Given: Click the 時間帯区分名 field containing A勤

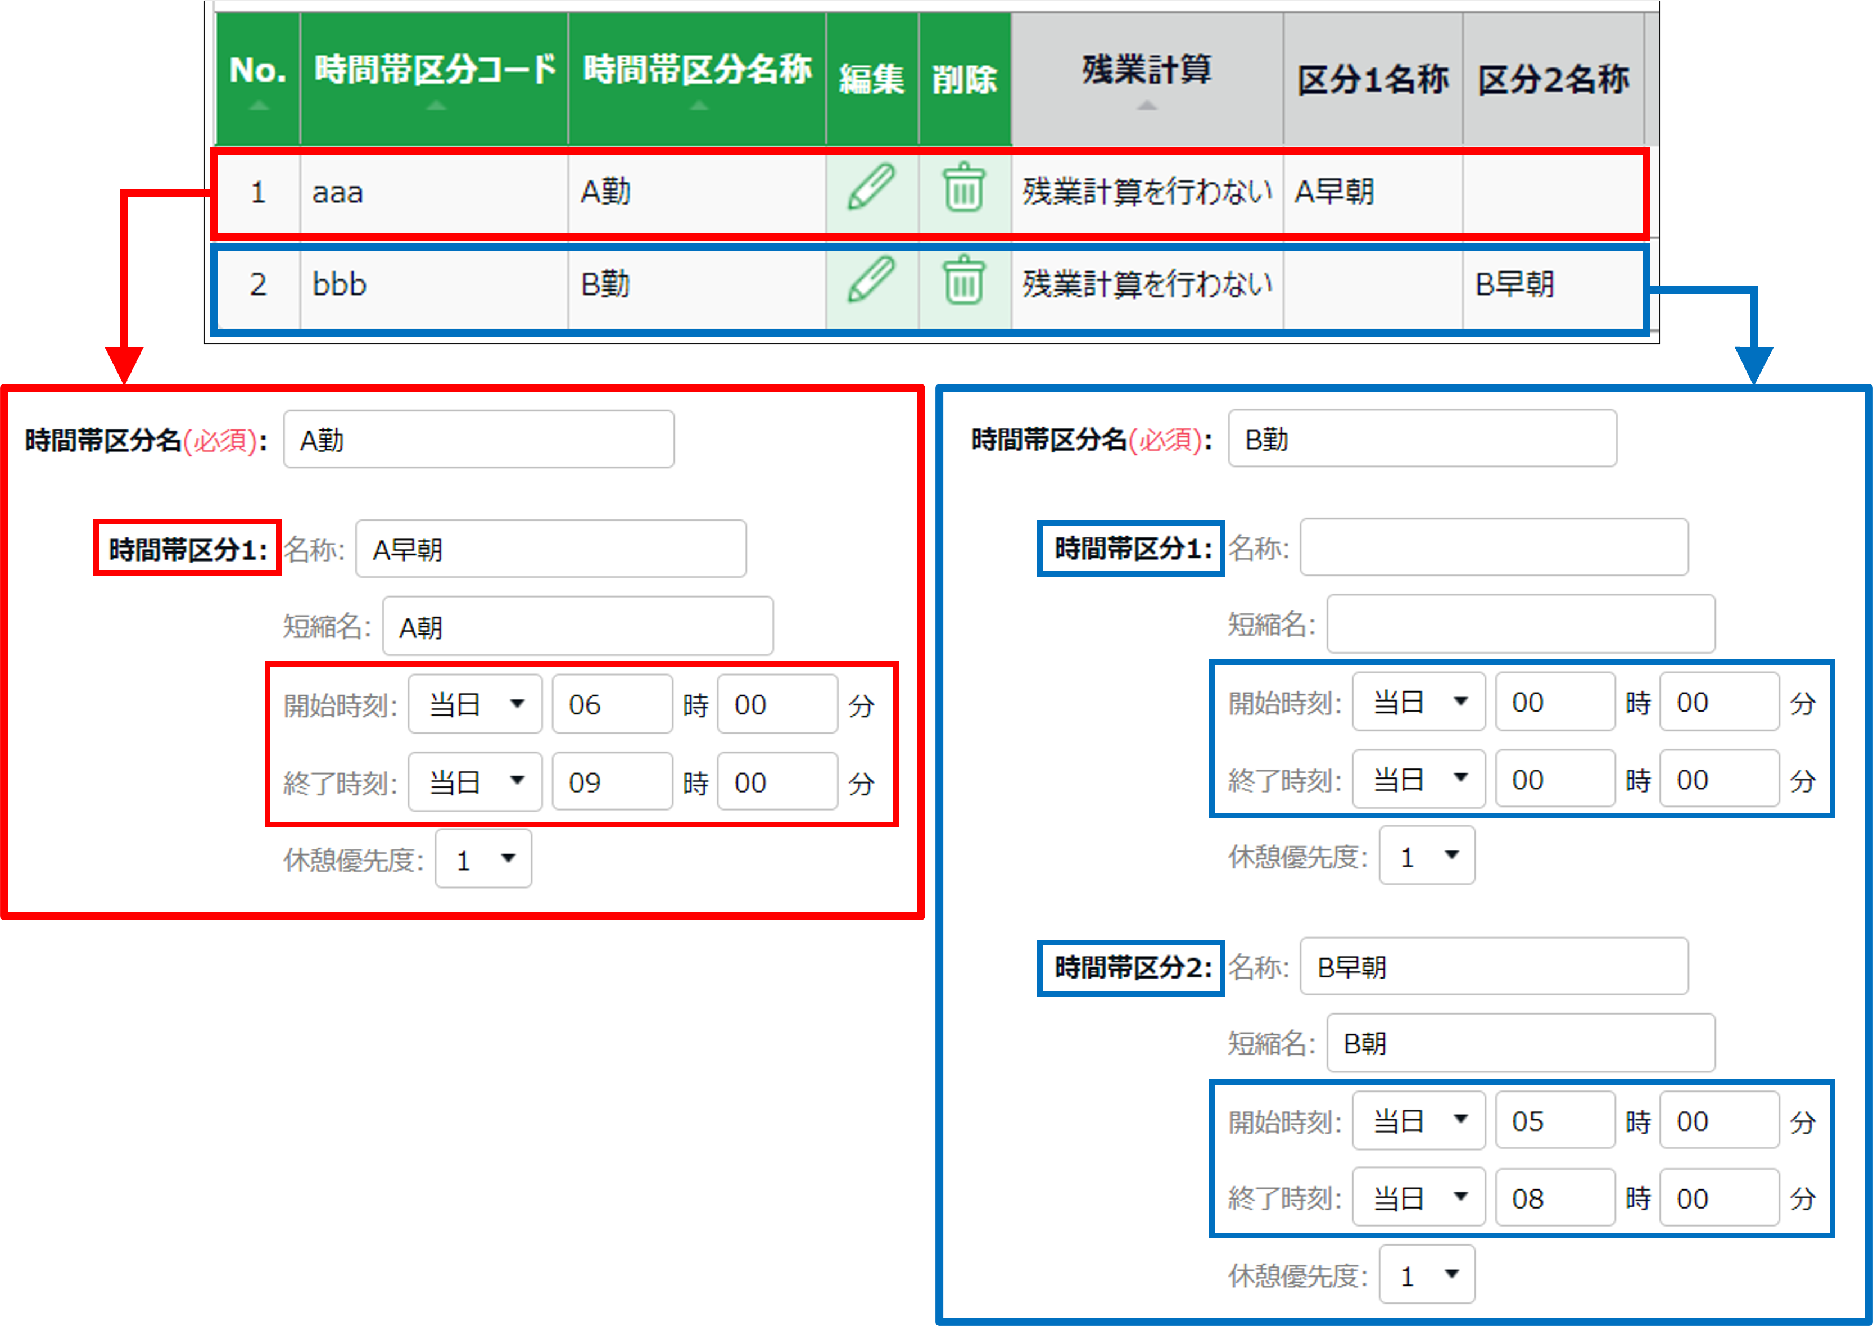Looking at the screenshot, I should tap(478, 440).
